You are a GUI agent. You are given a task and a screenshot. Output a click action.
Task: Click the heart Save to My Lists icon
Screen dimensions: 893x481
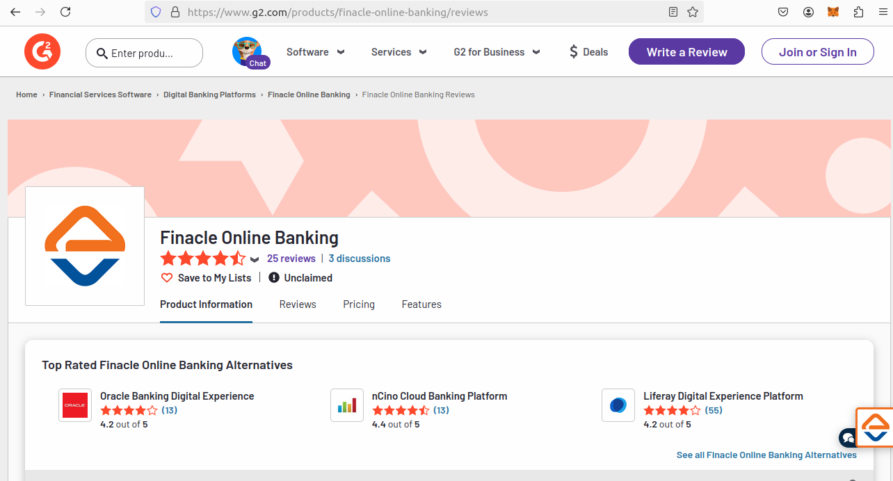coord(167,278)
